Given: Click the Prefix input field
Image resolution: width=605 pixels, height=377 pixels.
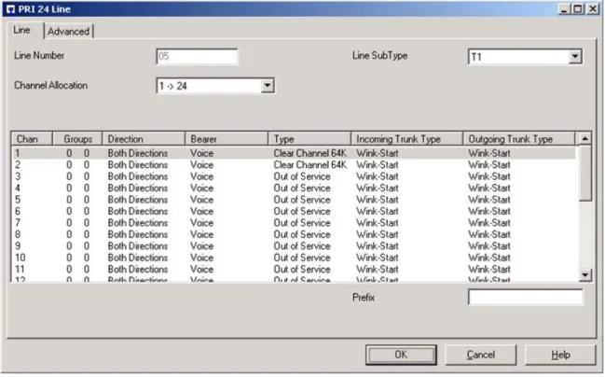Looking at the screenshot, I should tap(525, 297).
